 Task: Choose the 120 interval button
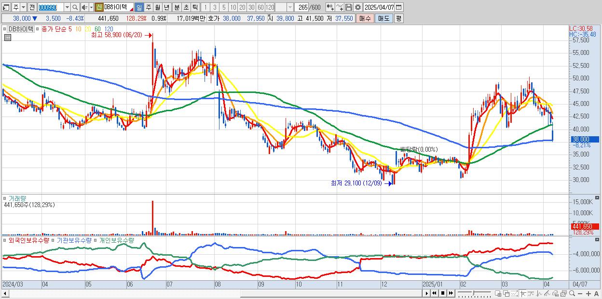[270, 7]
